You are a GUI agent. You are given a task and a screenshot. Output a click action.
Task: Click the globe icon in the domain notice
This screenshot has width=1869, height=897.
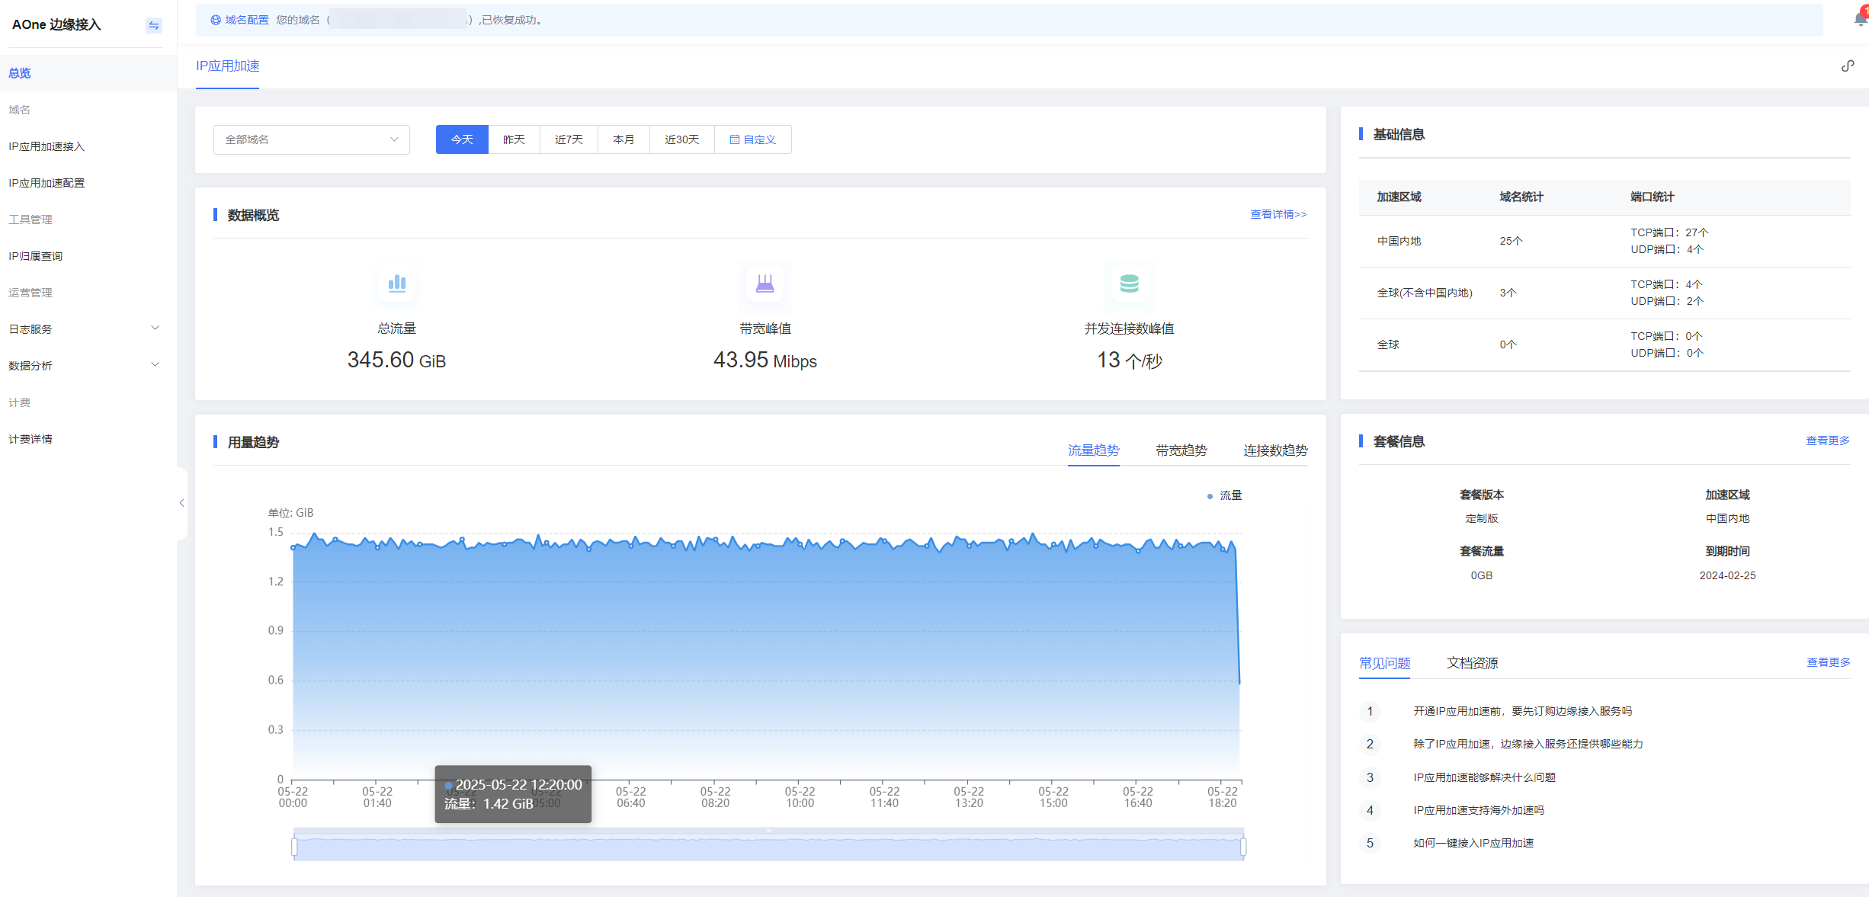pos(216,20)
